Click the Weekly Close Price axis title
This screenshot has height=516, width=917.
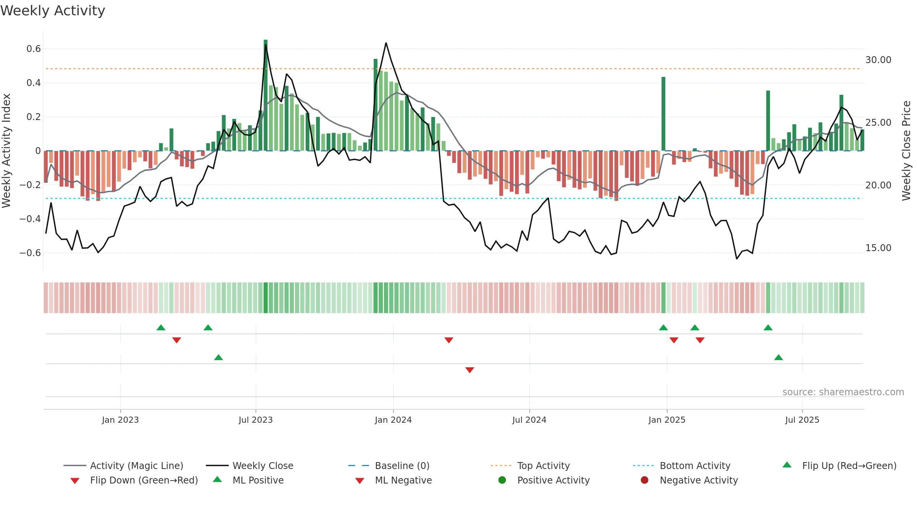(x=907, y=151)
